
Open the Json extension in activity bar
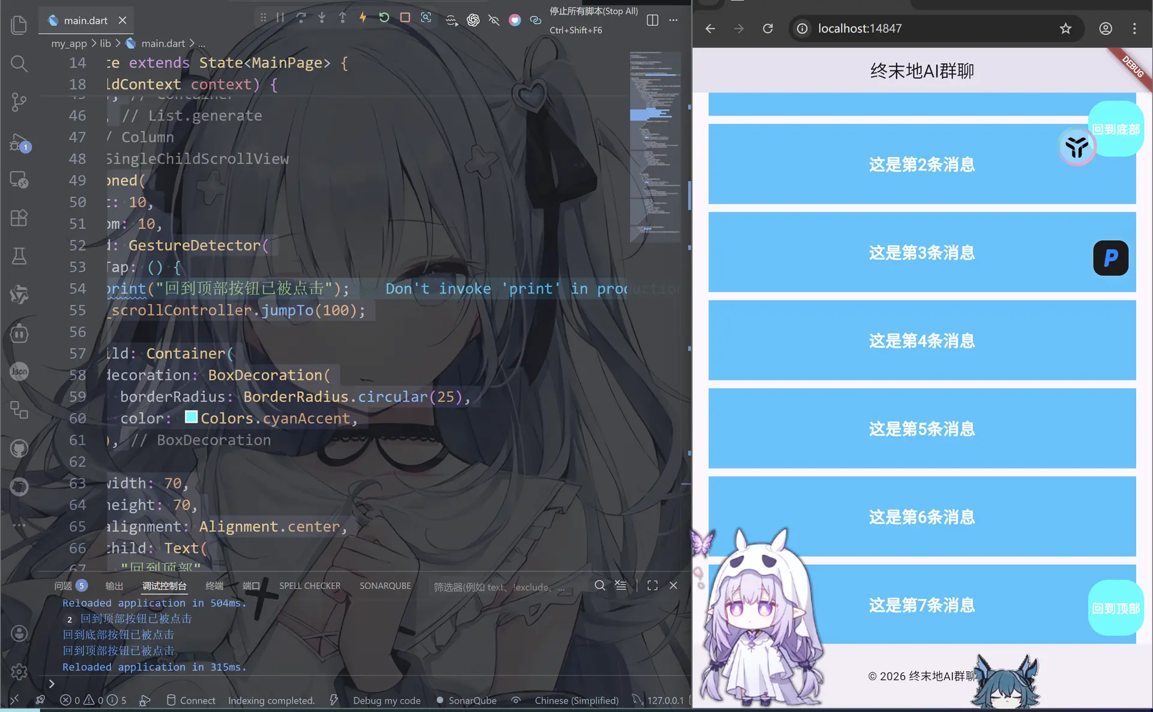[x=19, y=371]
